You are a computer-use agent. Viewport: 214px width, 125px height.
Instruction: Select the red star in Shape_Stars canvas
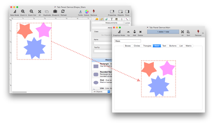25,31
